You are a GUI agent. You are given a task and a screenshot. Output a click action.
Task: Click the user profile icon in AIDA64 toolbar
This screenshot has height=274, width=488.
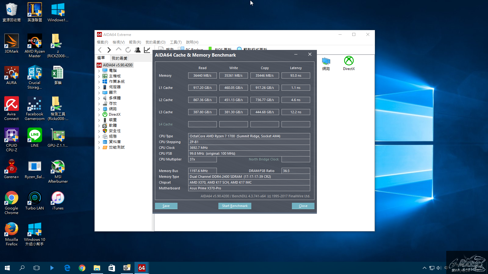tap(138, 50)
